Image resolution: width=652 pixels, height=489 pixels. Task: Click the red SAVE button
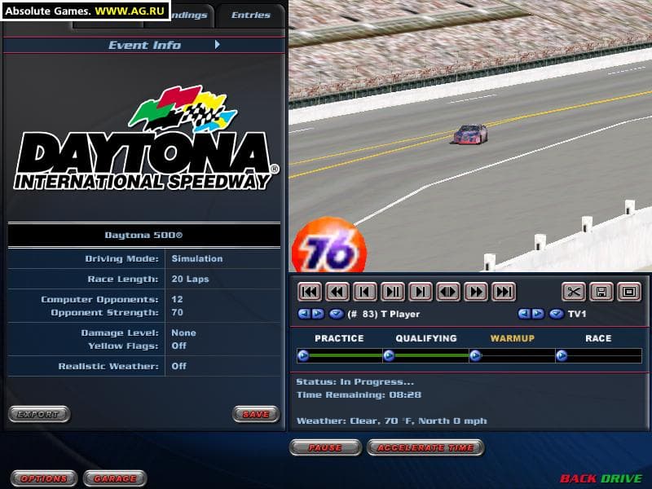[256, 414]
